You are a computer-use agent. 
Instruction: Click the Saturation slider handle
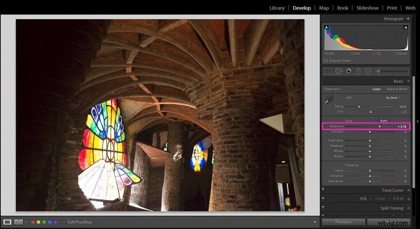370,182
